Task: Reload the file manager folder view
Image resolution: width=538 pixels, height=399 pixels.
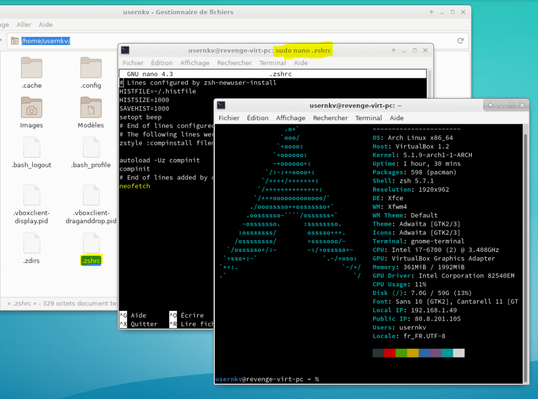Action: point(460,41)
